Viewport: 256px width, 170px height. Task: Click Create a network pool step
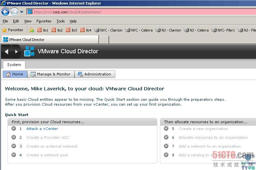(x=47, y=155)
